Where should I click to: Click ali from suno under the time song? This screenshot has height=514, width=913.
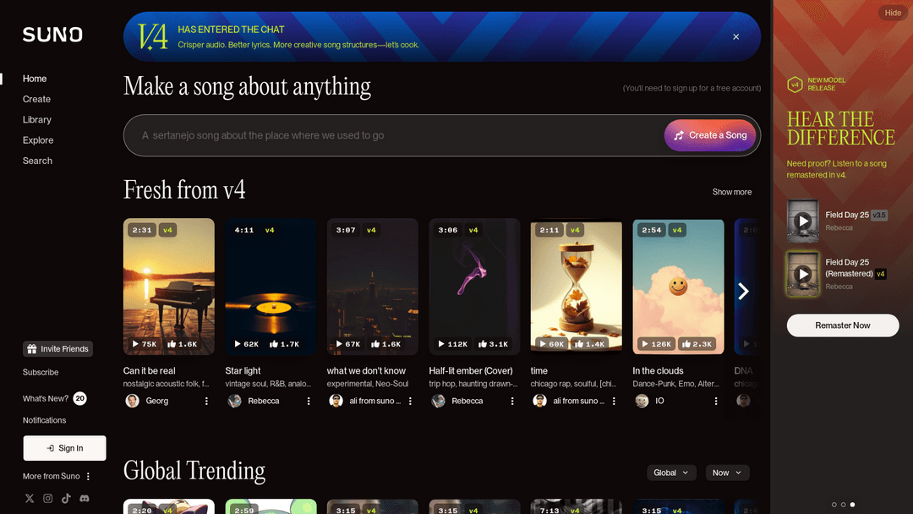coord(578,401)
